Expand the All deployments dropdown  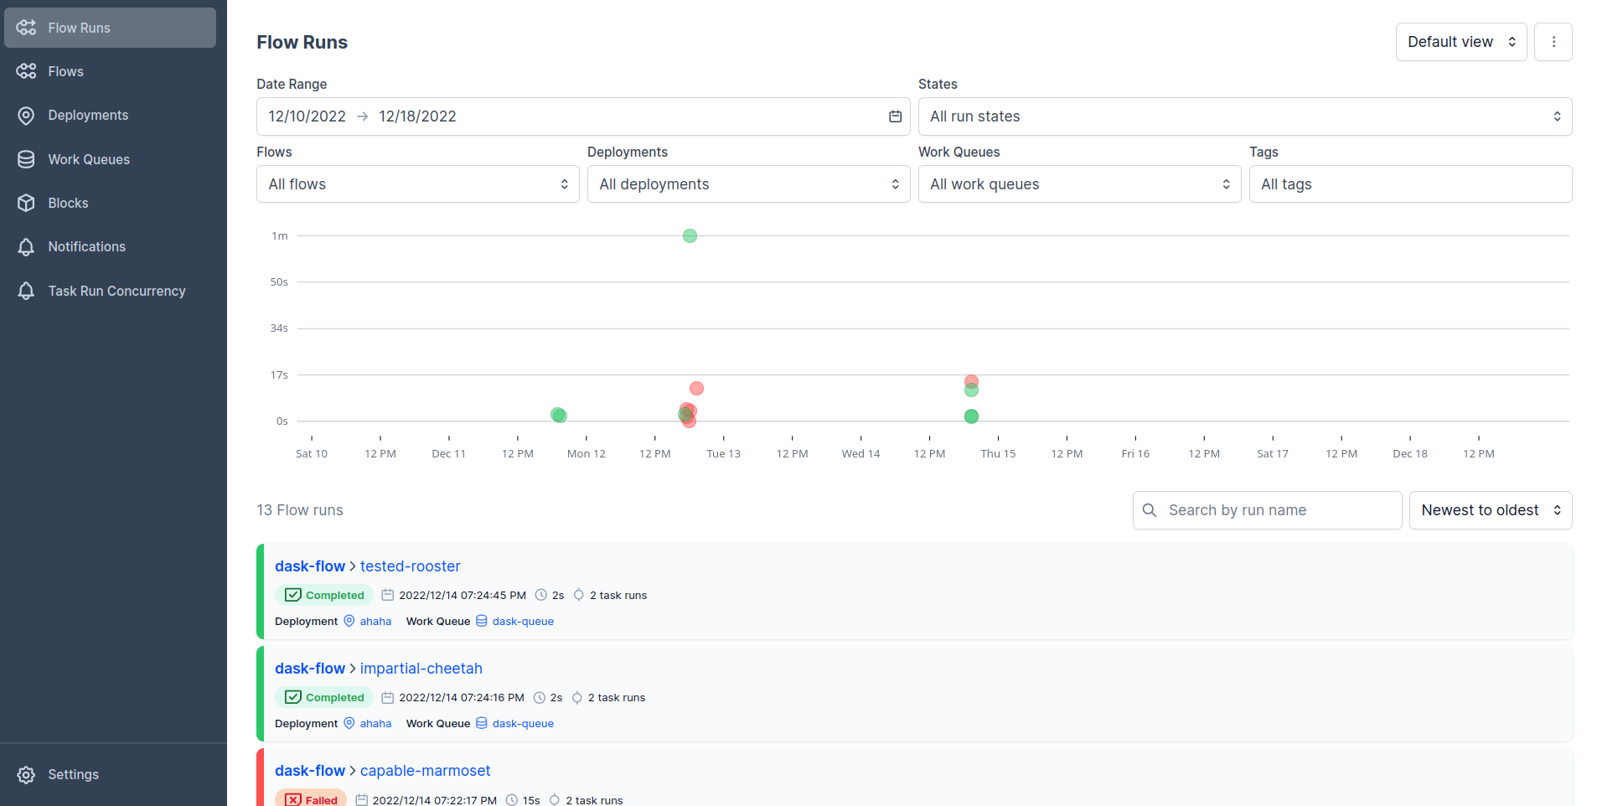coord(748,184)
